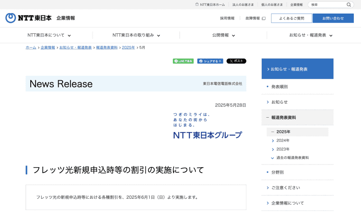Image resolution: width=361 pixels, height=215 pixels.
Task: Click the お知らせ・報道発表 breadcrumb link
Action: tap(75, 47)
